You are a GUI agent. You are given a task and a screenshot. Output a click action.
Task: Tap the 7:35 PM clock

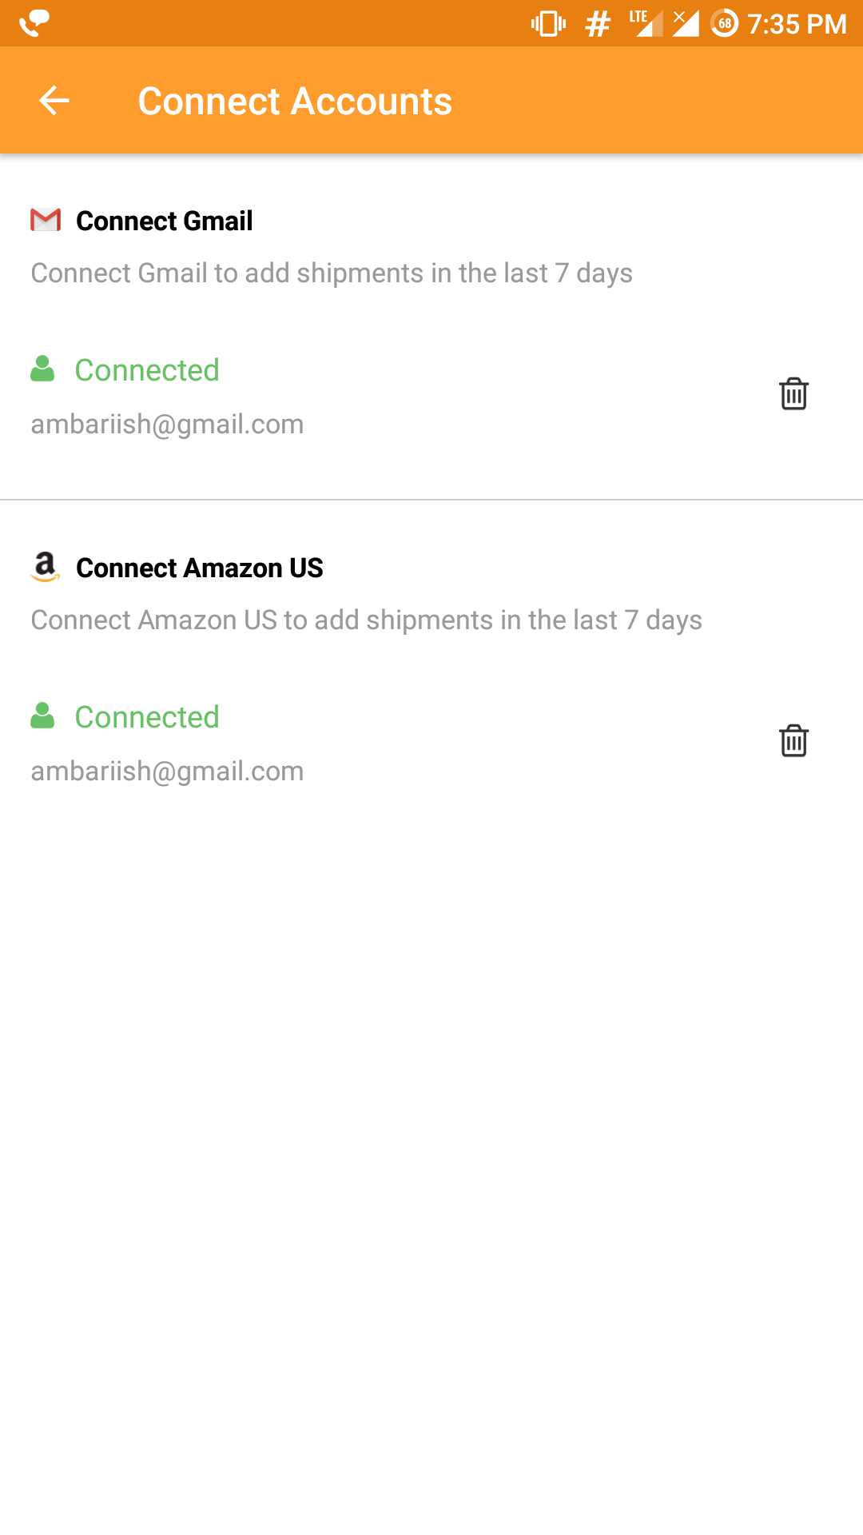click(797, 24)
